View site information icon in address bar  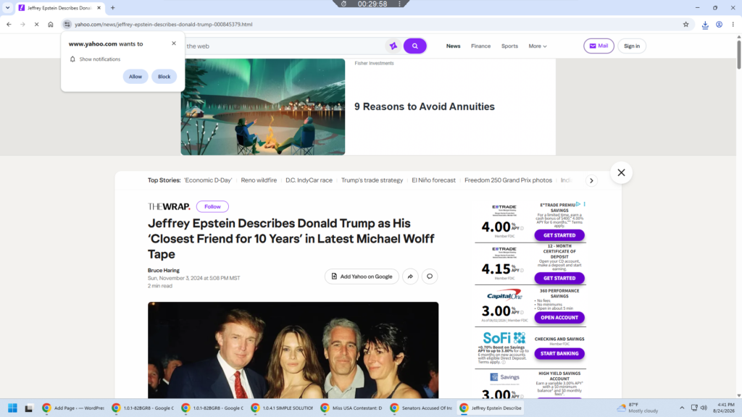point(67,24)
